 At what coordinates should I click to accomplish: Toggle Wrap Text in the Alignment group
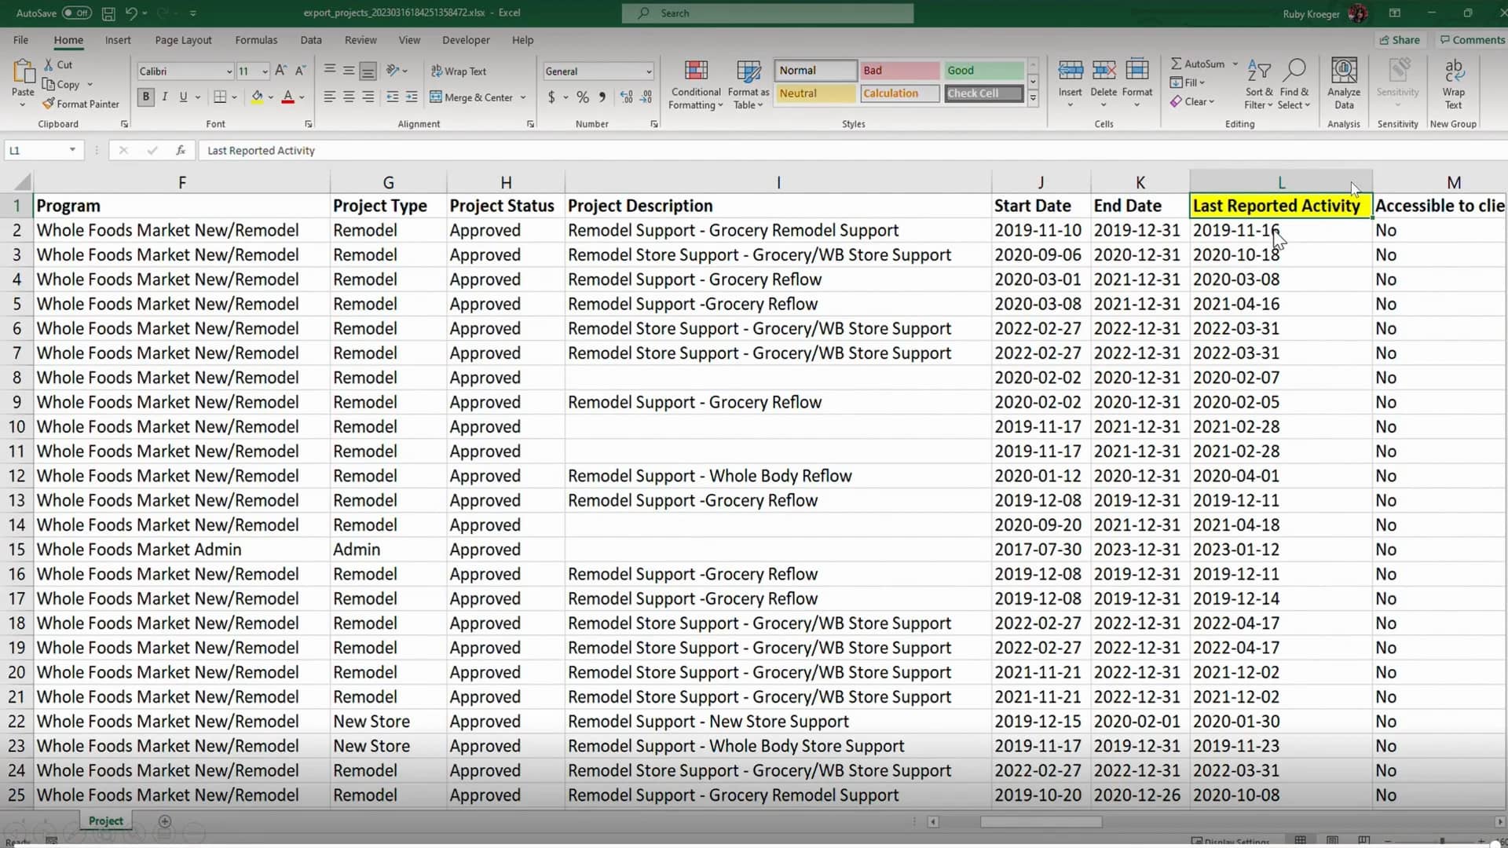(x=459, y=71)
